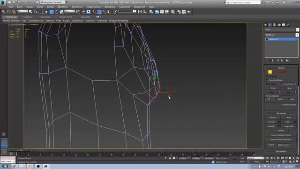The width and height of the screenshot is (300, 169).
Task: Open the Workspace Default dropdown
Action: click(x=53, y=2)
